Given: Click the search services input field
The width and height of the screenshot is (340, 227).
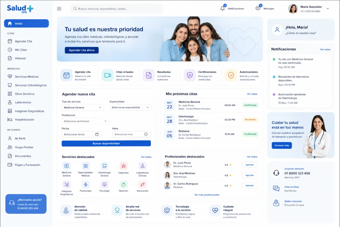Looking at the screenshot, I should pos(117,9).
